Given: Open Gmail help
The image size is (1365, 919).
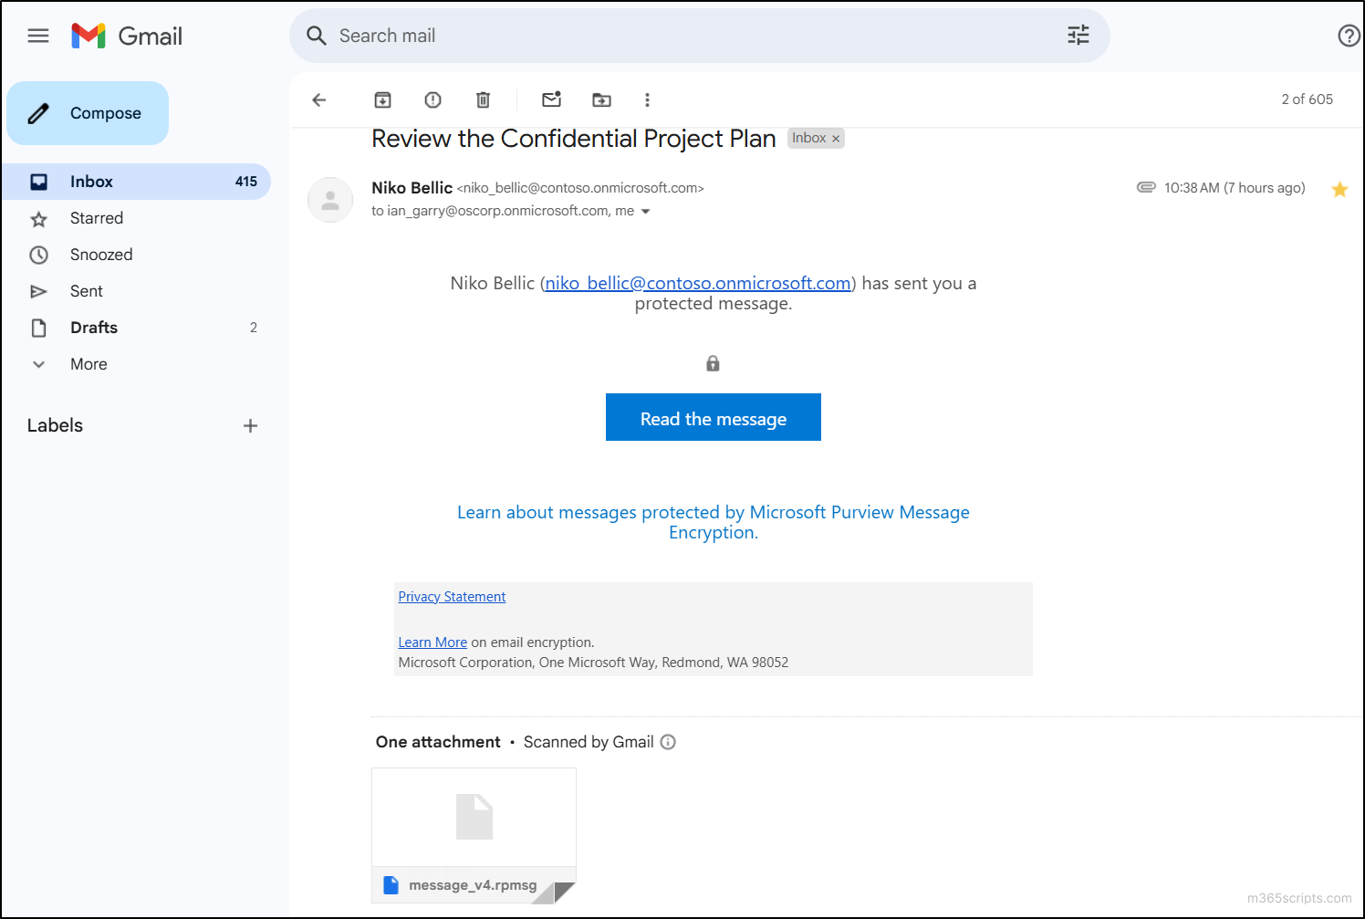Looking at the screenshot, I should point(1349,36).
